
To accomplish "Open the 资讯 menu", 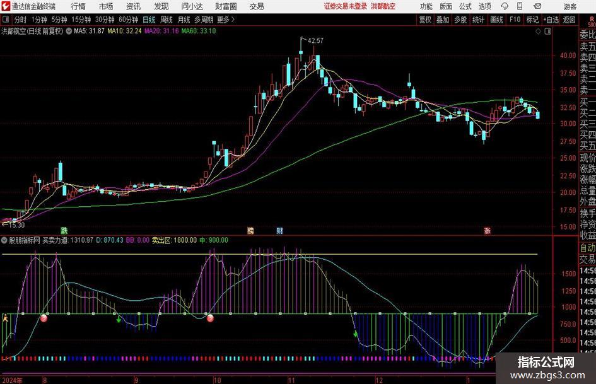I will [x=134, y=6].
